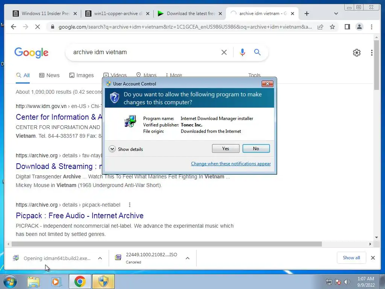The height and width of the screenshot is (289, 385).
Task: Toggle the Chrome side panel
Action: point(347,27)
